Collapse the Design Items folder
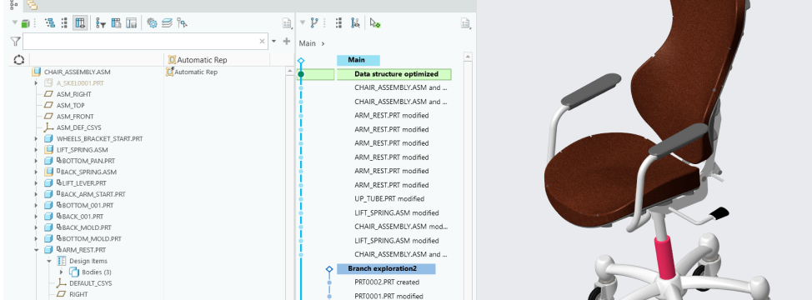Image resolution: width=812 pixels, height=300 pixels. 49,261
